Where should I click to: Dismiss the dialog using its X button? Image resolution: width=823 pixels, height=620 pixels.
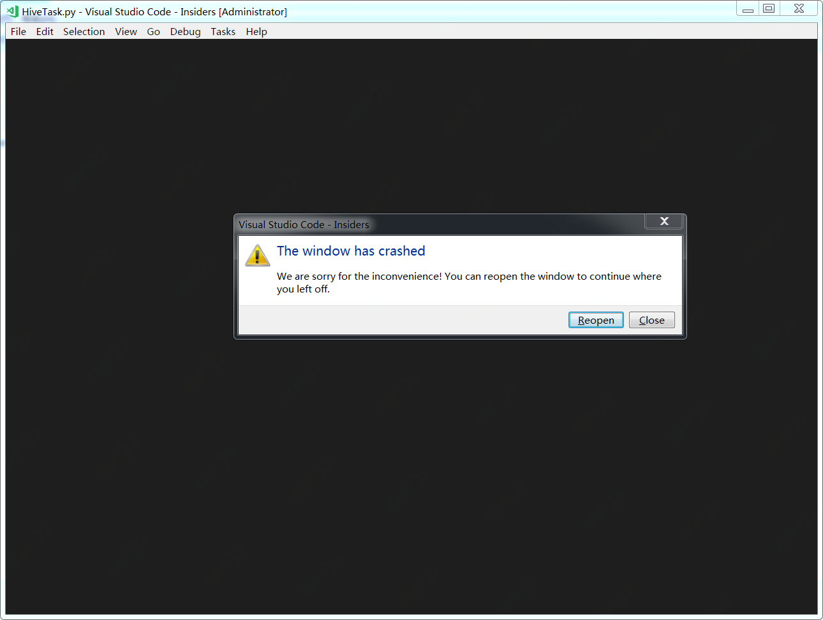click(x=664, y=221)
